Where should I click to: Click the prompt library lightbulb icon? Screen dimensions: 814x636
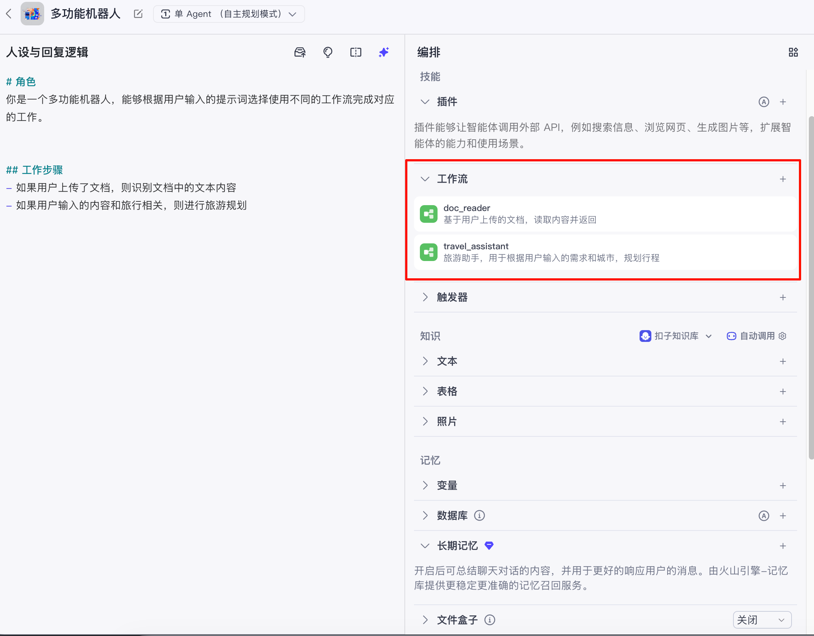coord(328,52)
